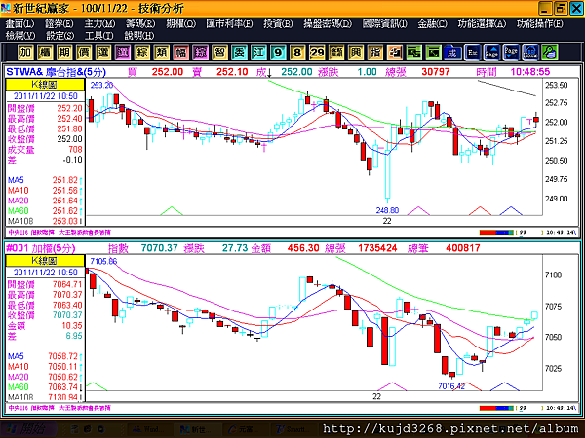Open the 畫面(L) menu
Screen dimensions: 585x438
(19, 23)
